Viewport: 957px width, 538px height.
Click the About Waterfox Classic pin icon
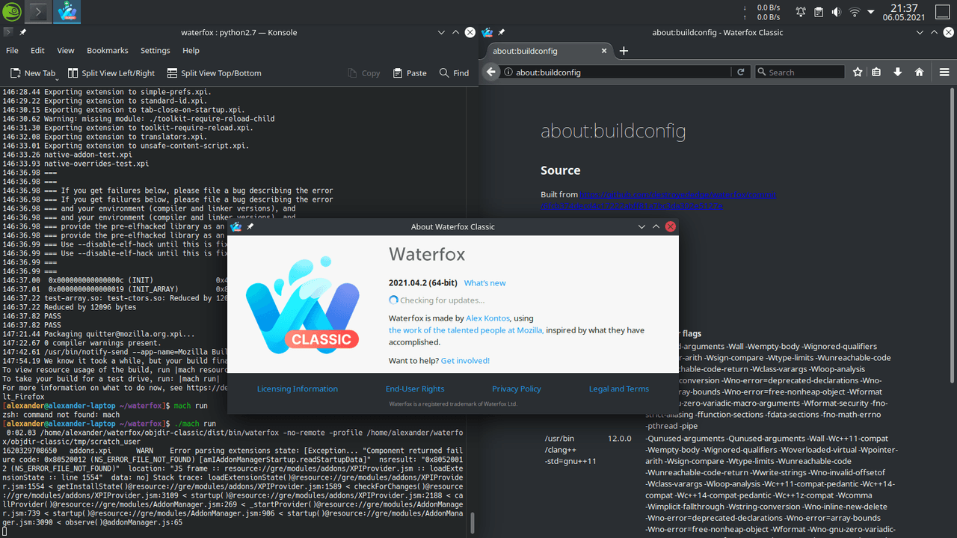tap(250, 226)
